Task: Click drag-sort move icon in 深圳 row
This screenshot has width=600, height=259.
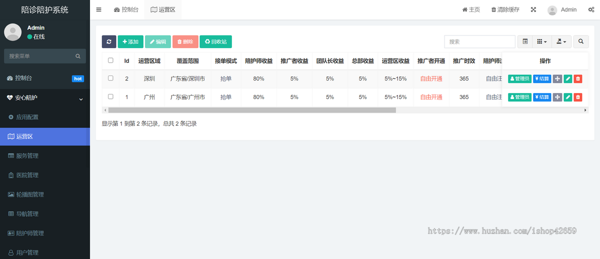Action: click(557, 78)
